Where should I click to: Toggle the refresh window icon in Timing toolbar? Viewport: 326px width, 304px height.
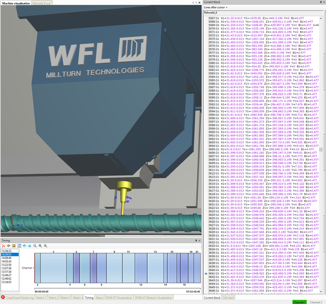pyautogui.click(x=19, y=246)
